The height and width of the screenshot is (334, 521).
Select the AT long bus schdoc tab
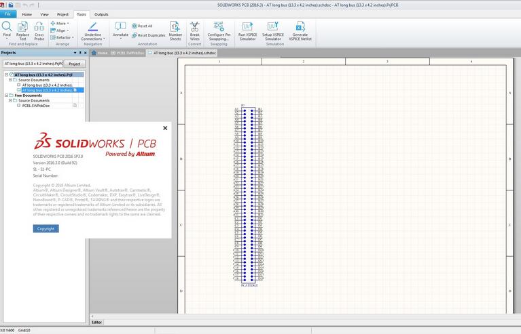[182, 53]
